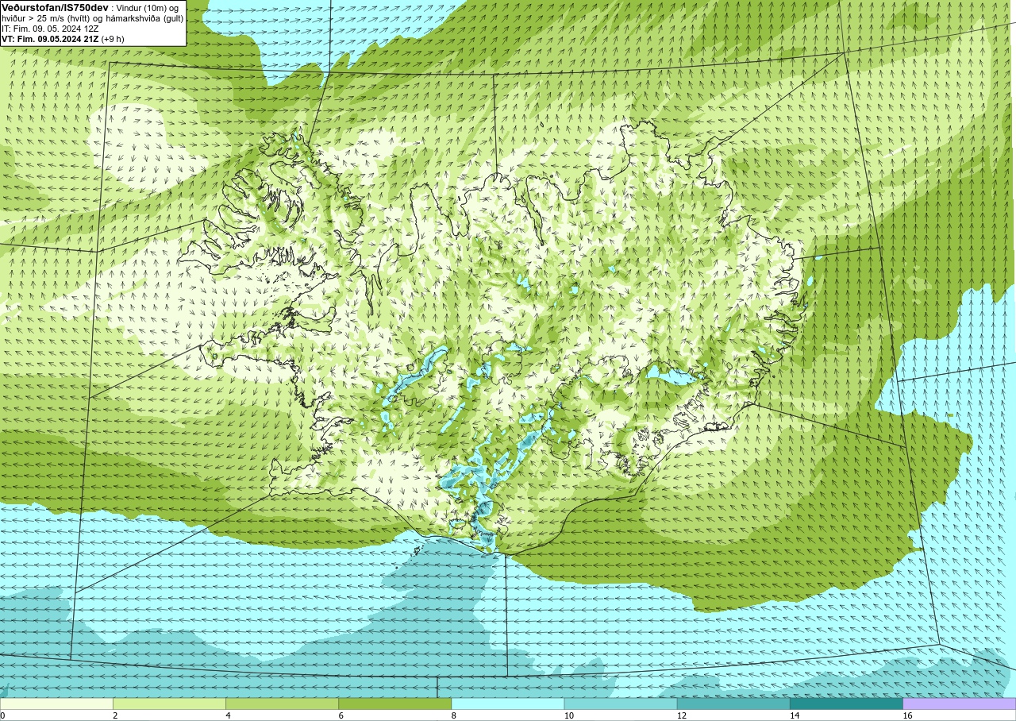Select the 6–8 m/s olive green legend swatch
The height and width of the screenshot is (721, 1016).
click(x=394, y=704)
